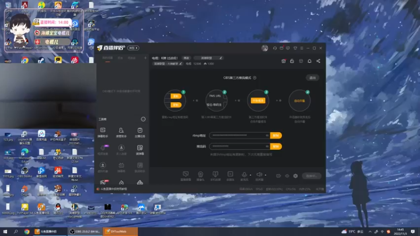
Task: Click the rtmp地址 input field
Action: [239, 135]
